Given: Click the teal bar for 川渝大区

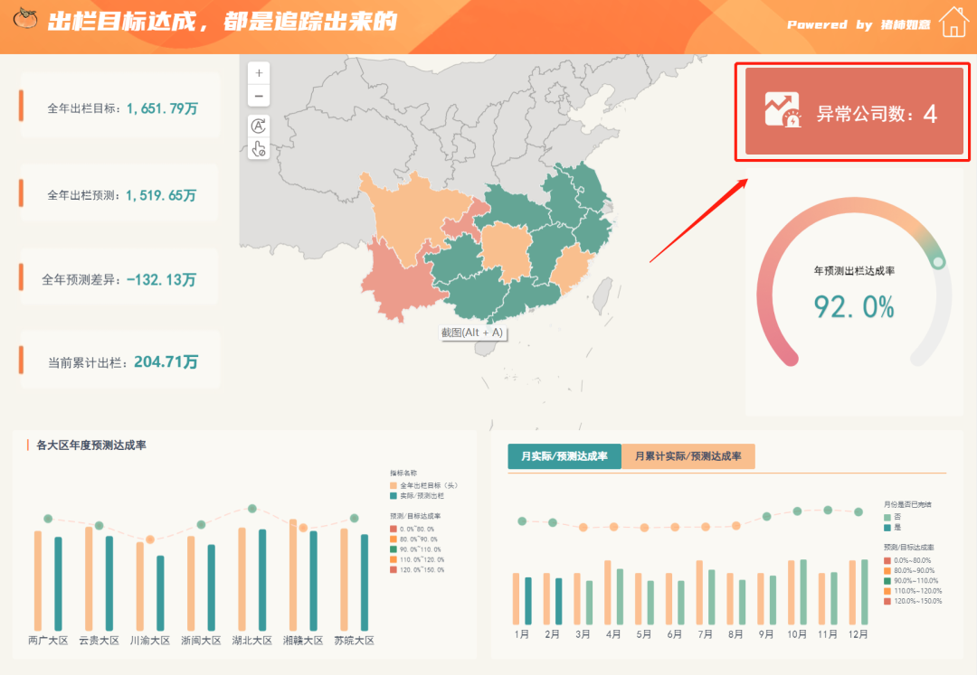Looking at the screenshot, I should (x=160, y=593).
